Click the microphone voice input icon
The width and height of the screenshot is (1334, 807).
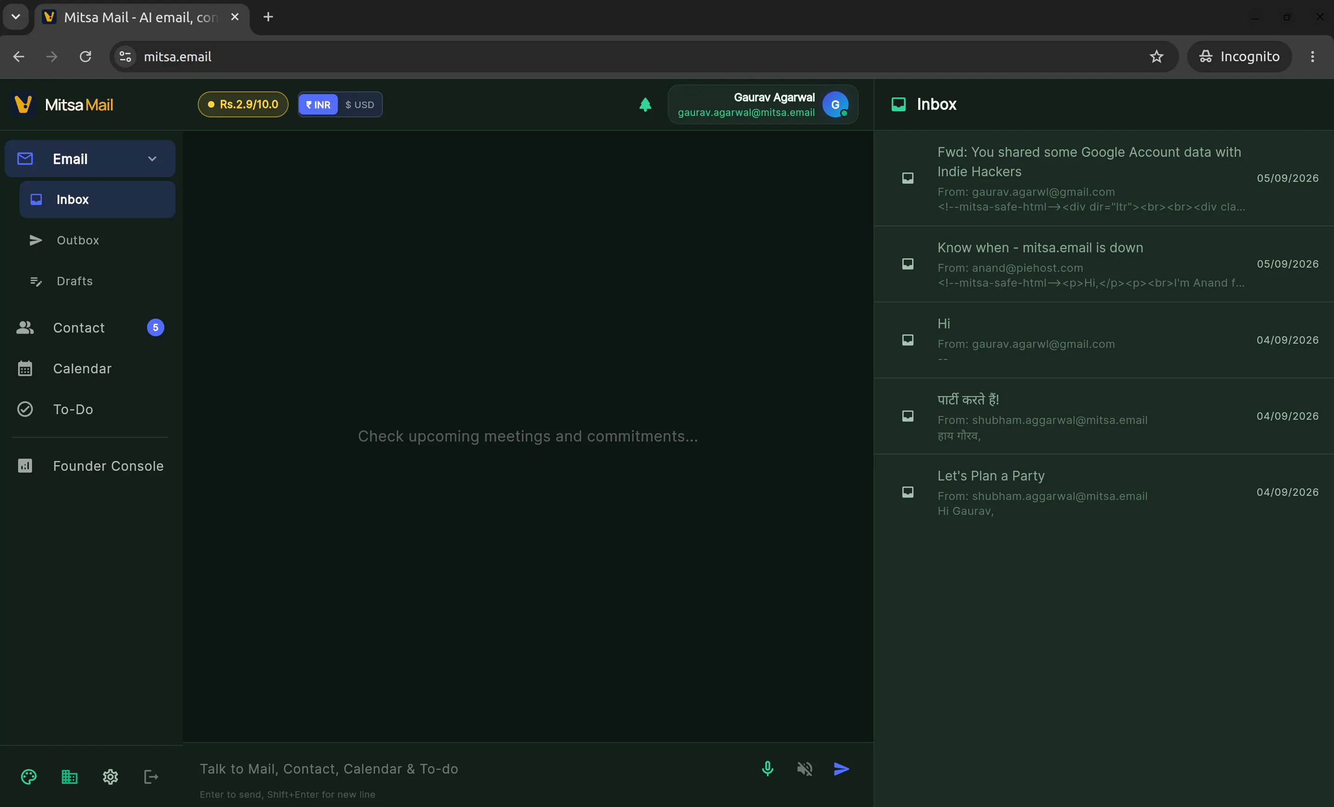point(767,769)
